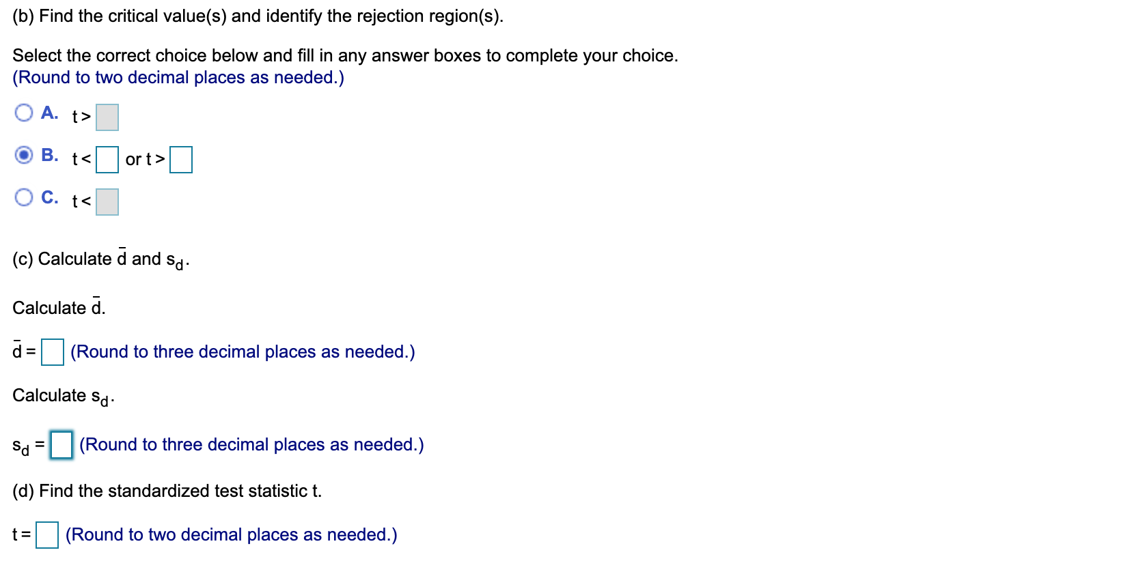The height and width of the screenshot is (561, 1130).
Task: Click the part (d) standardized test statistic heading
Action: (x=168, y=490)
